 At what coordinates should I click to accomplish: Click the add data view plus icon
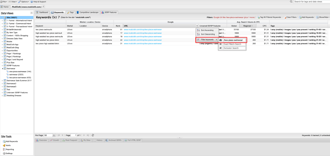32,13
